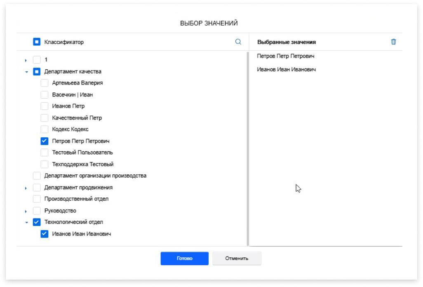423x287 pixels.
Task: Open search in the Классификатор header
Action: (238, 42)
